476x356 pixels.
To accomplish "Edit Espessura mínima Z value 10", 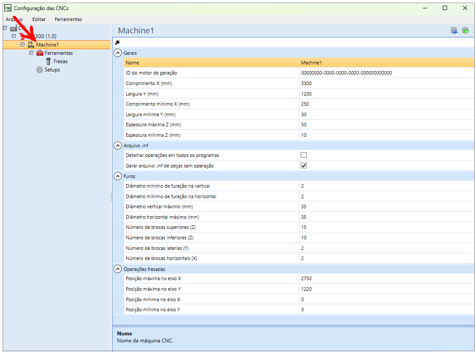I will point(387,135).
